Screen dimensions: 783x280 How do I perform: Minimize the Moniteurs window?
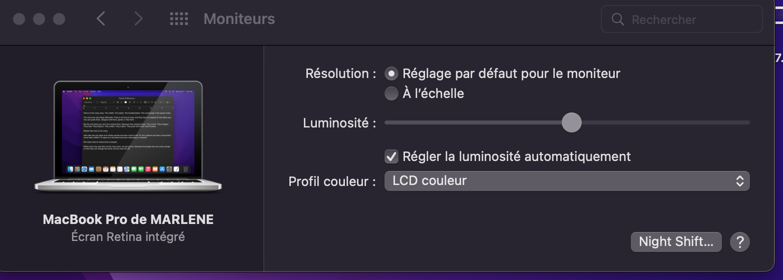[x=39, y=19]
